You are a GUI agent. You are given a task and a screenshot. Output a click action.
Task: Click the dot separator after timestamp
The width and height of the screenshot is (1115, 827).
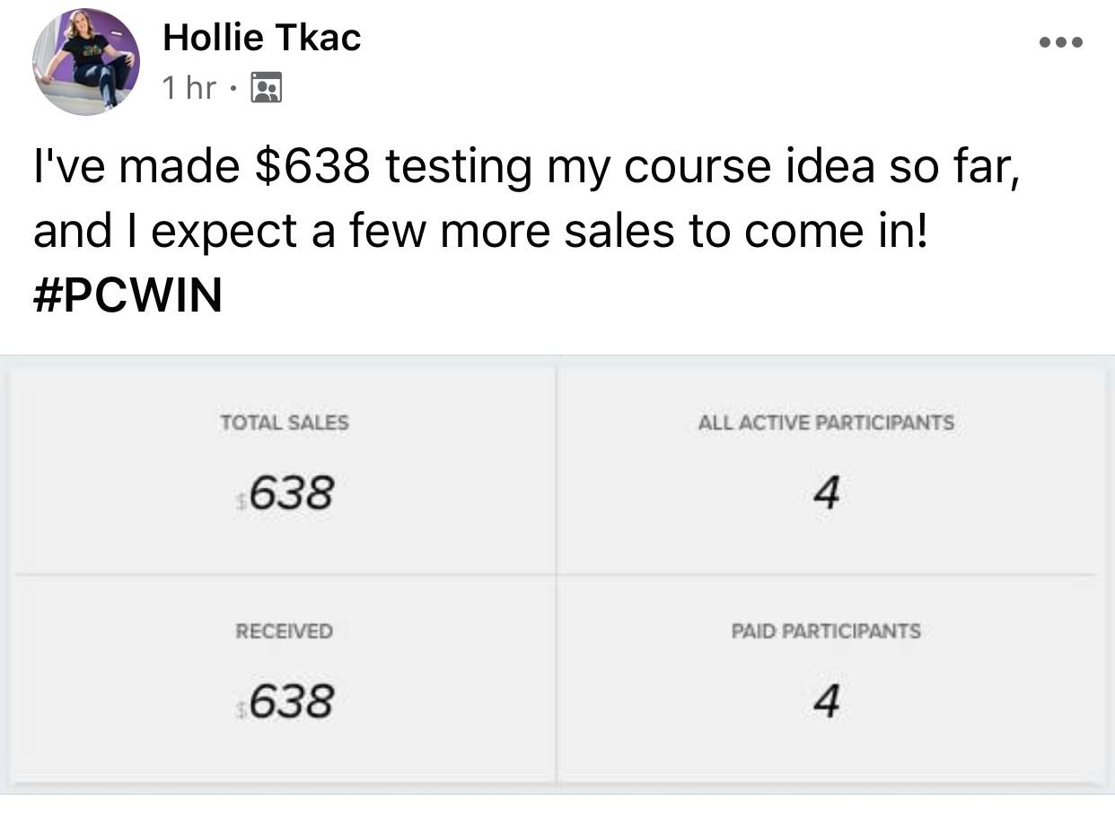(233, 89)
